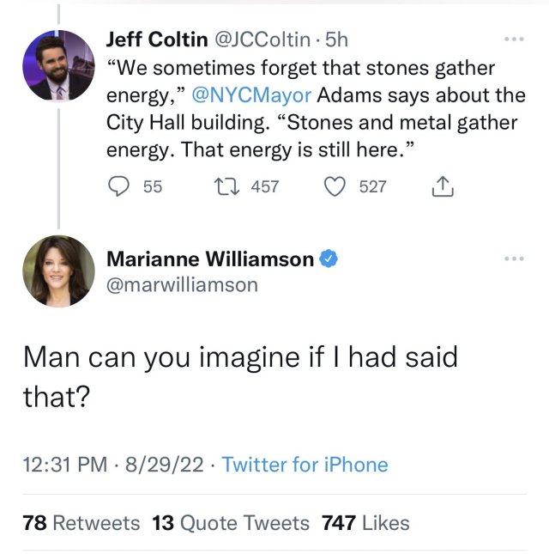Open more options on Marianne Williamson's tweet
Viewport: 549px width, 554px height.
pos(513,259)
